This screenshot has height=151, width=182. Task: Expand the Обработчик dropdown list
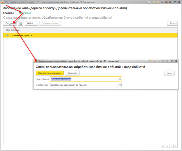(x=116, y=85)
